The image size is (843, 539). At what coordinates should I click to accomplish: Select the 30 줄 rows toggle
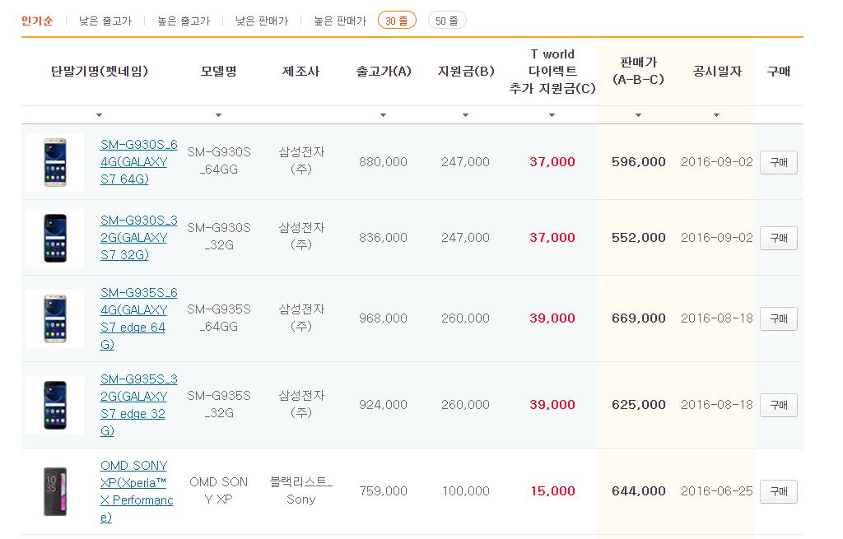click(397, 21)
